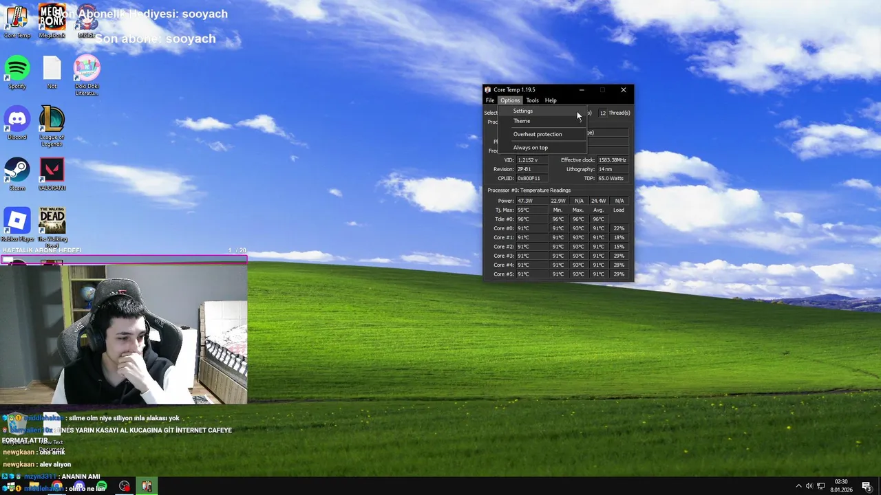Open the File menu in Core Temp
881x495 pixels.
490,100
